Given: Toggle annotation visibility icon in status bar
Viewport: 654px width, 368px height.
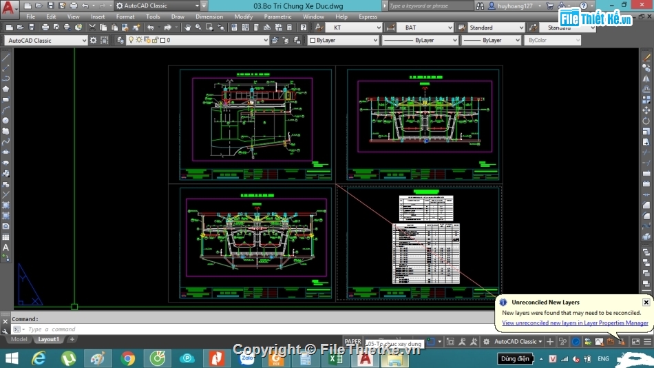Looking at the screenshot, I should tap(462, 342).
